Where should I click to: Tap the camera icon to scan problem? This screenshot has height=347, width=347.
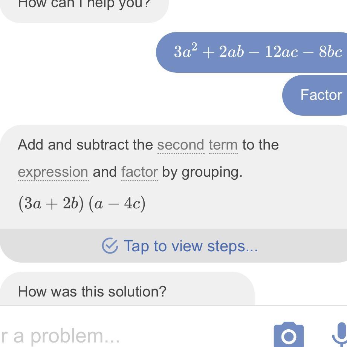(x=289, y=334)
